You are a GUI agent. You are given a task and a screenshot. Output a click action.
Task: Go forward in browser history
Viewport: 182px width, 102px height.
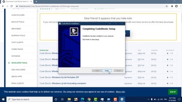point(7,6)
